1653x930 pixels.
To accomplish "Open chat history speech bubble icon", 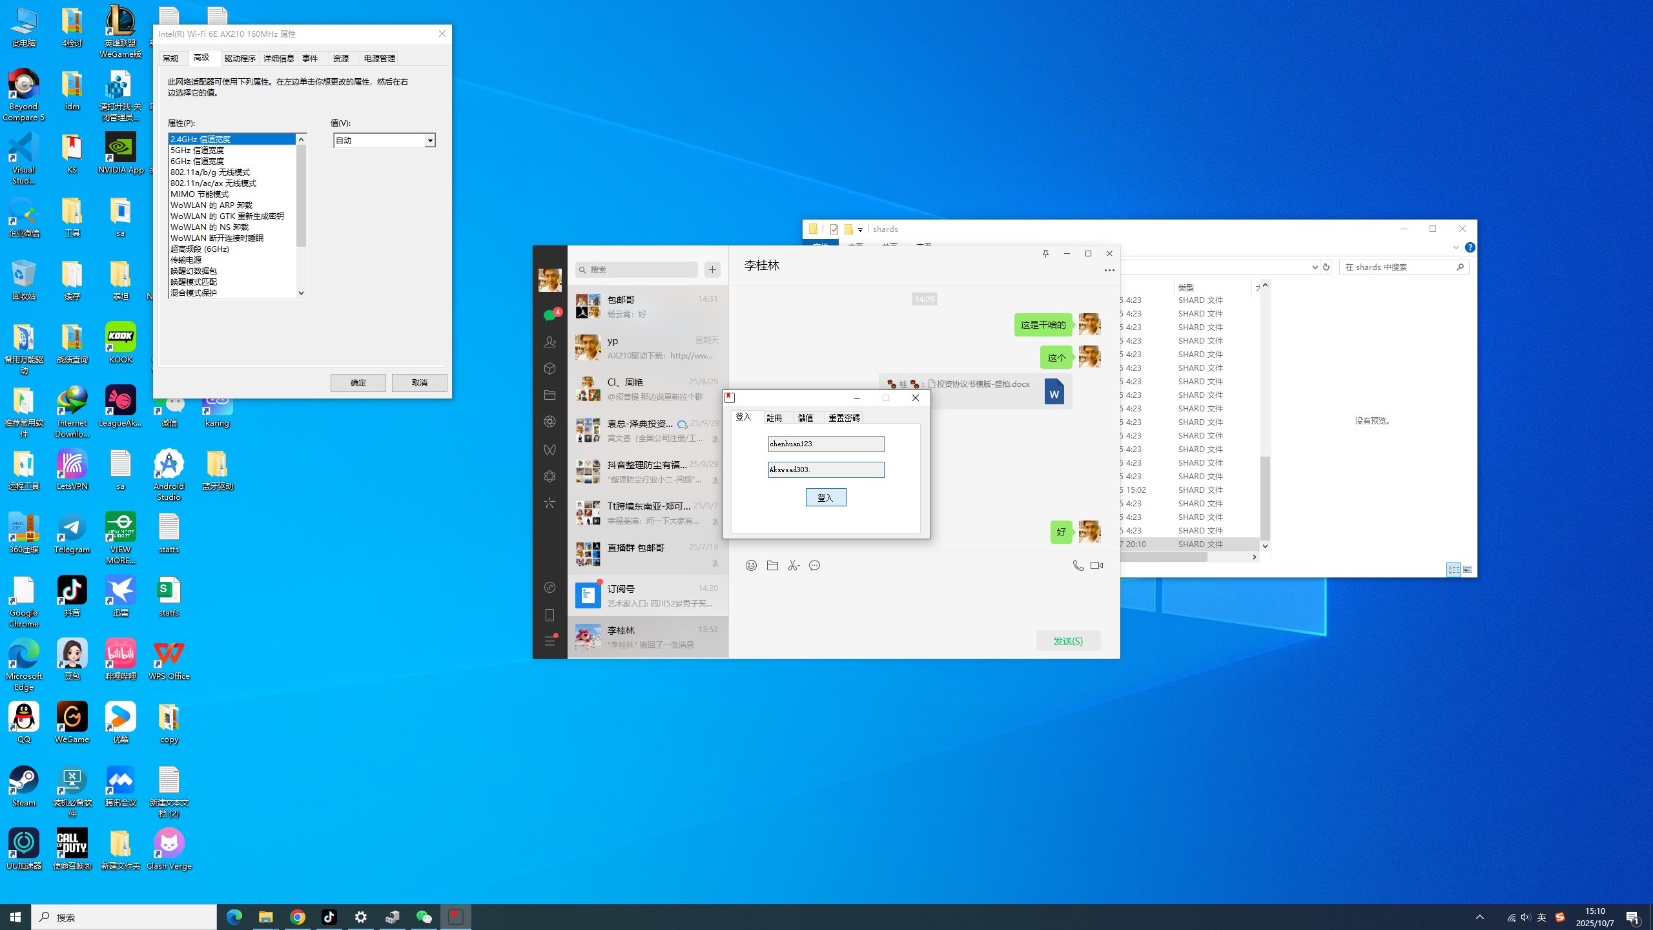I will point(815,566).
